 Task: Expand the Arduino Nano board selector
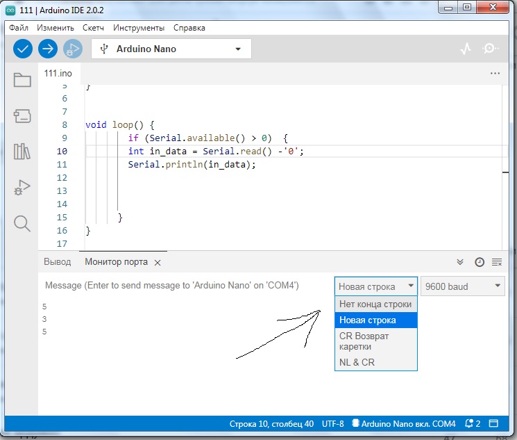(x=171, y=49)
